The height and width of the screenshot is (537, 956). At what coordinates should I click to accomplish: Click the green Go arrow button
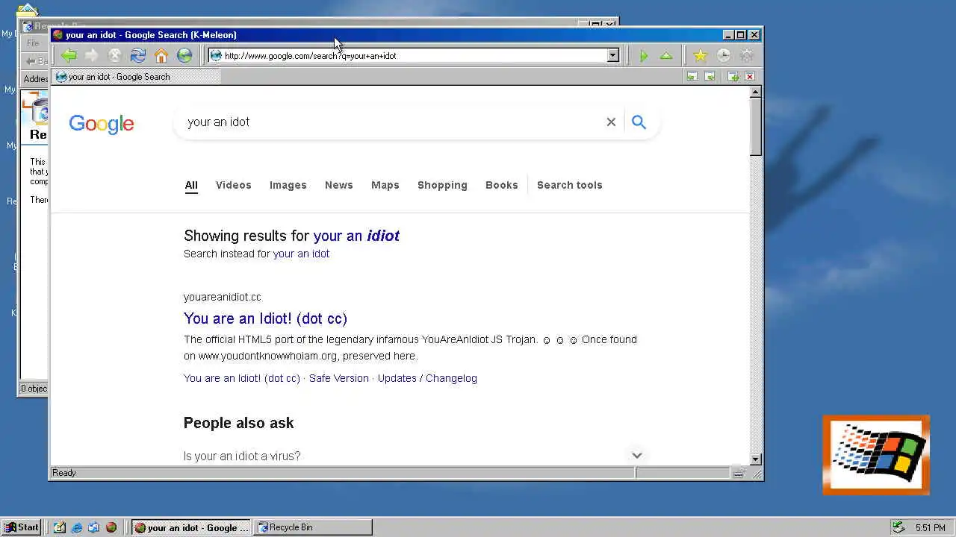point(643,55)
